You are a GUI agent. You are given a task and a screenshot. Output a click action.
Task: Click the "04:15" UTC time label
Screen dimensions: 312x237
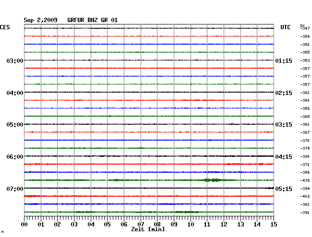[284, 157]
